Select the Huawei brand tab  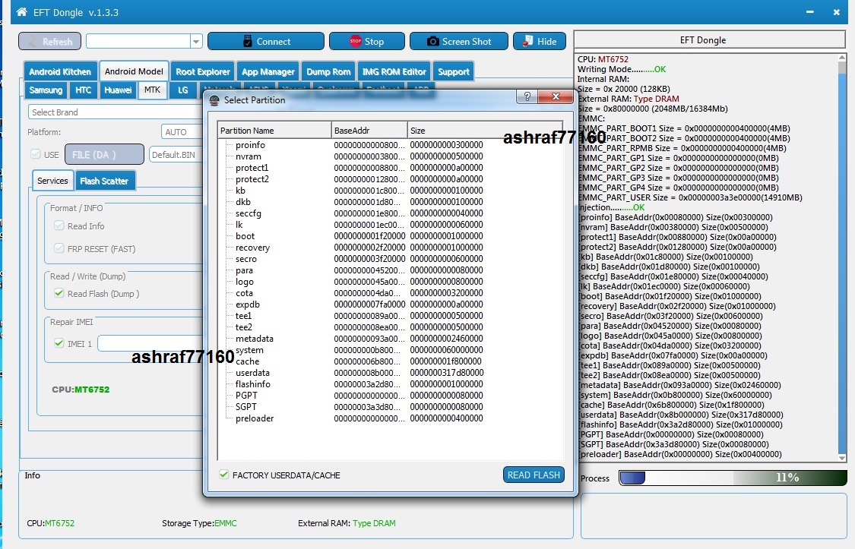click(x=118, y=90)
